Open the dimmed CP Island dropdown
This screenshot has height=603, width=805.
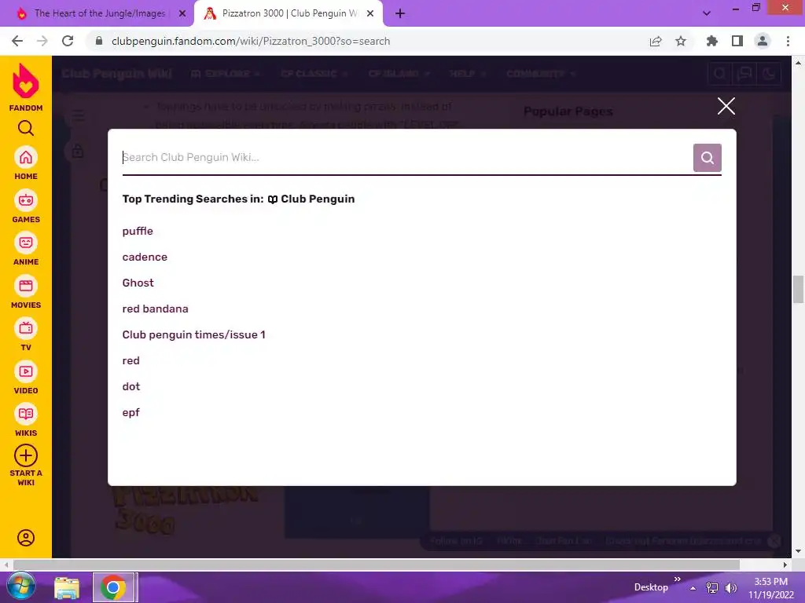[x=399, y=74]
